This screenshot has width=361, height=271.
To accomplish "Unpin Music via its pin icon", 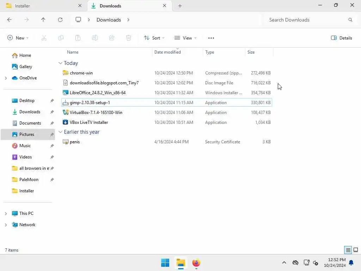I will pos(52,146).
